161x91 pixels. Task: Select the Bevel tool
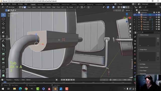tap(3, 63)
